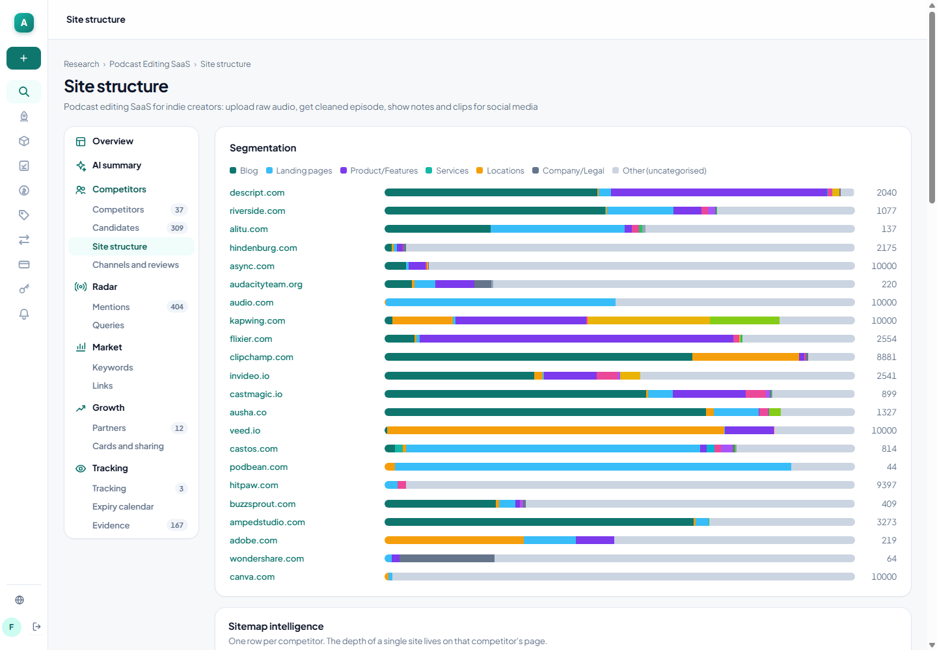
Task: Open the Candidates menu item
Action: (x=131, y=227)
